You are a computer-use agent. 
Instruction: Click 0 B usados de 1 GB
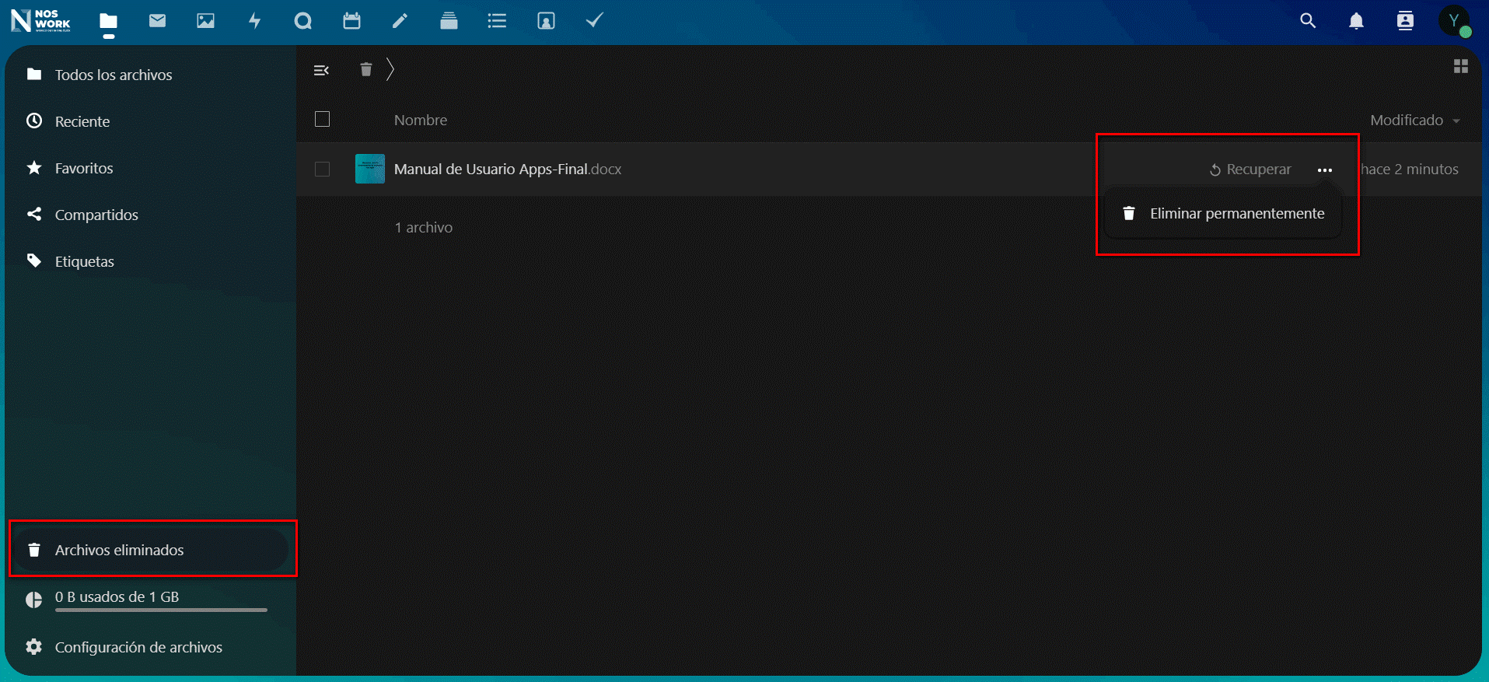(117, 596)
